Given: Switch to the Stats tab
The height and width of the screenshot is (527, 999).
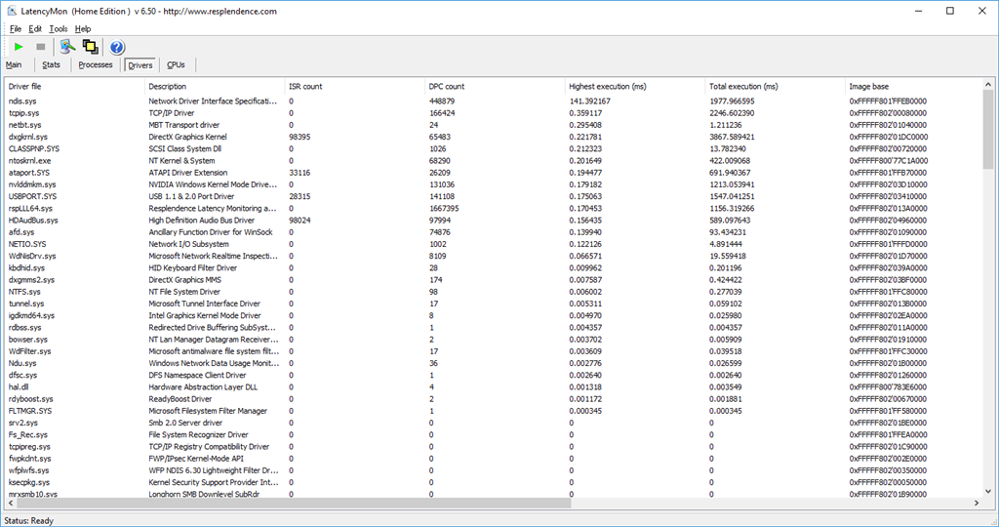Looking at the screenshot, I should tap(51, 65).
